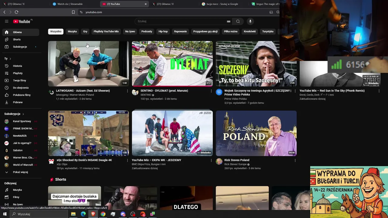Open xQc Clips channel avatar
Viewport: 388px width, 218px height.
(x=51, y=161)
